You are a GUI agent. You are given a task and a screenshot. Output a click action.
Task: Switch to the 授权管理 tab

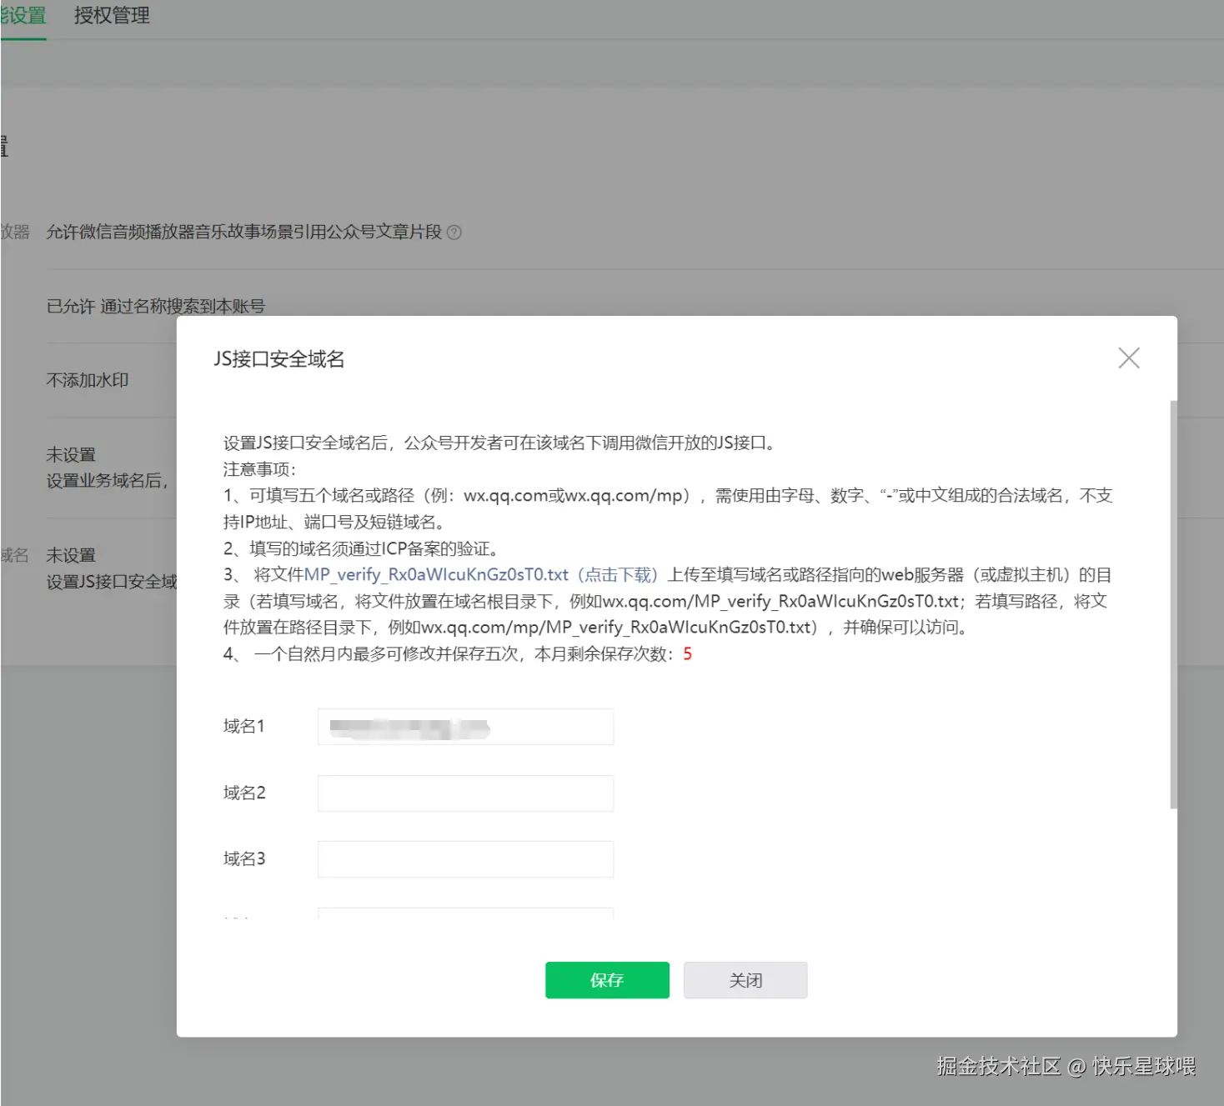111,15
